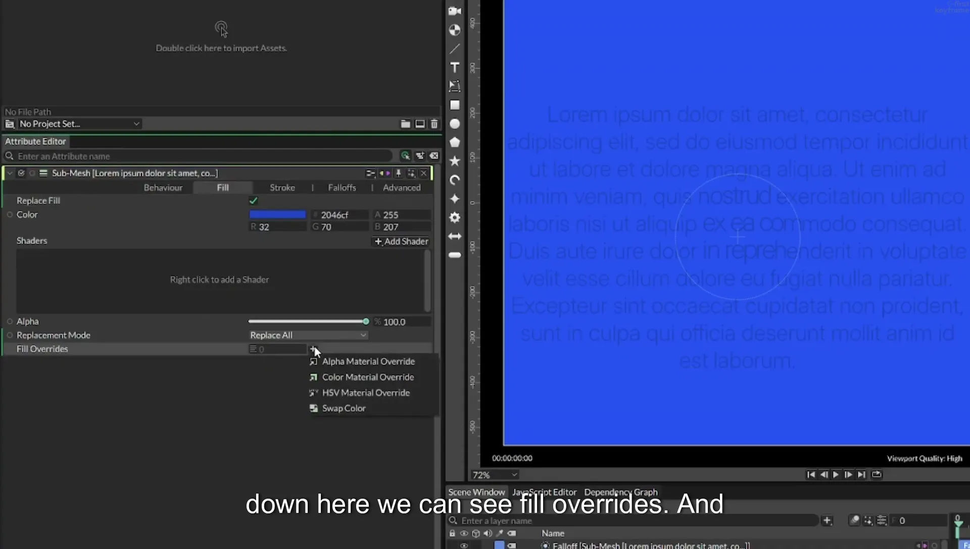Select the Pen line tool
This screenshot has width=970, height=549.
point(455,49)
